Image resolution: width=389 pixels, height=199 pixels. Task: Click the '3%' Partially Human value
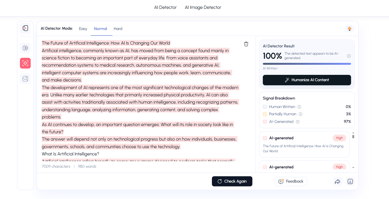point(349,114)
